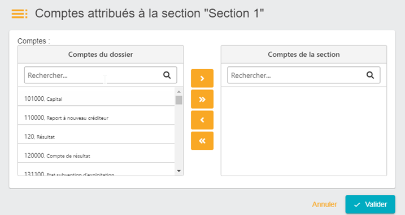This screenshot has height=215, width=405.
Task: Remove selected account from section (single left arrow)
Action: pyautogui.click(x=202, y=120)
